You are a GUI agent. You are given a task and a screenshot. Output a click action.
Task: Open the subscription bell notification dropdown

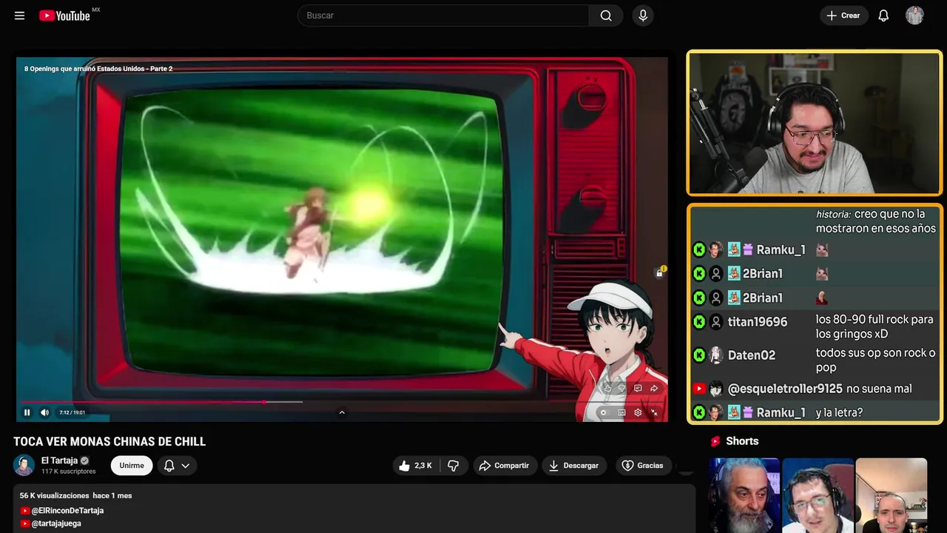coord(177,466)
